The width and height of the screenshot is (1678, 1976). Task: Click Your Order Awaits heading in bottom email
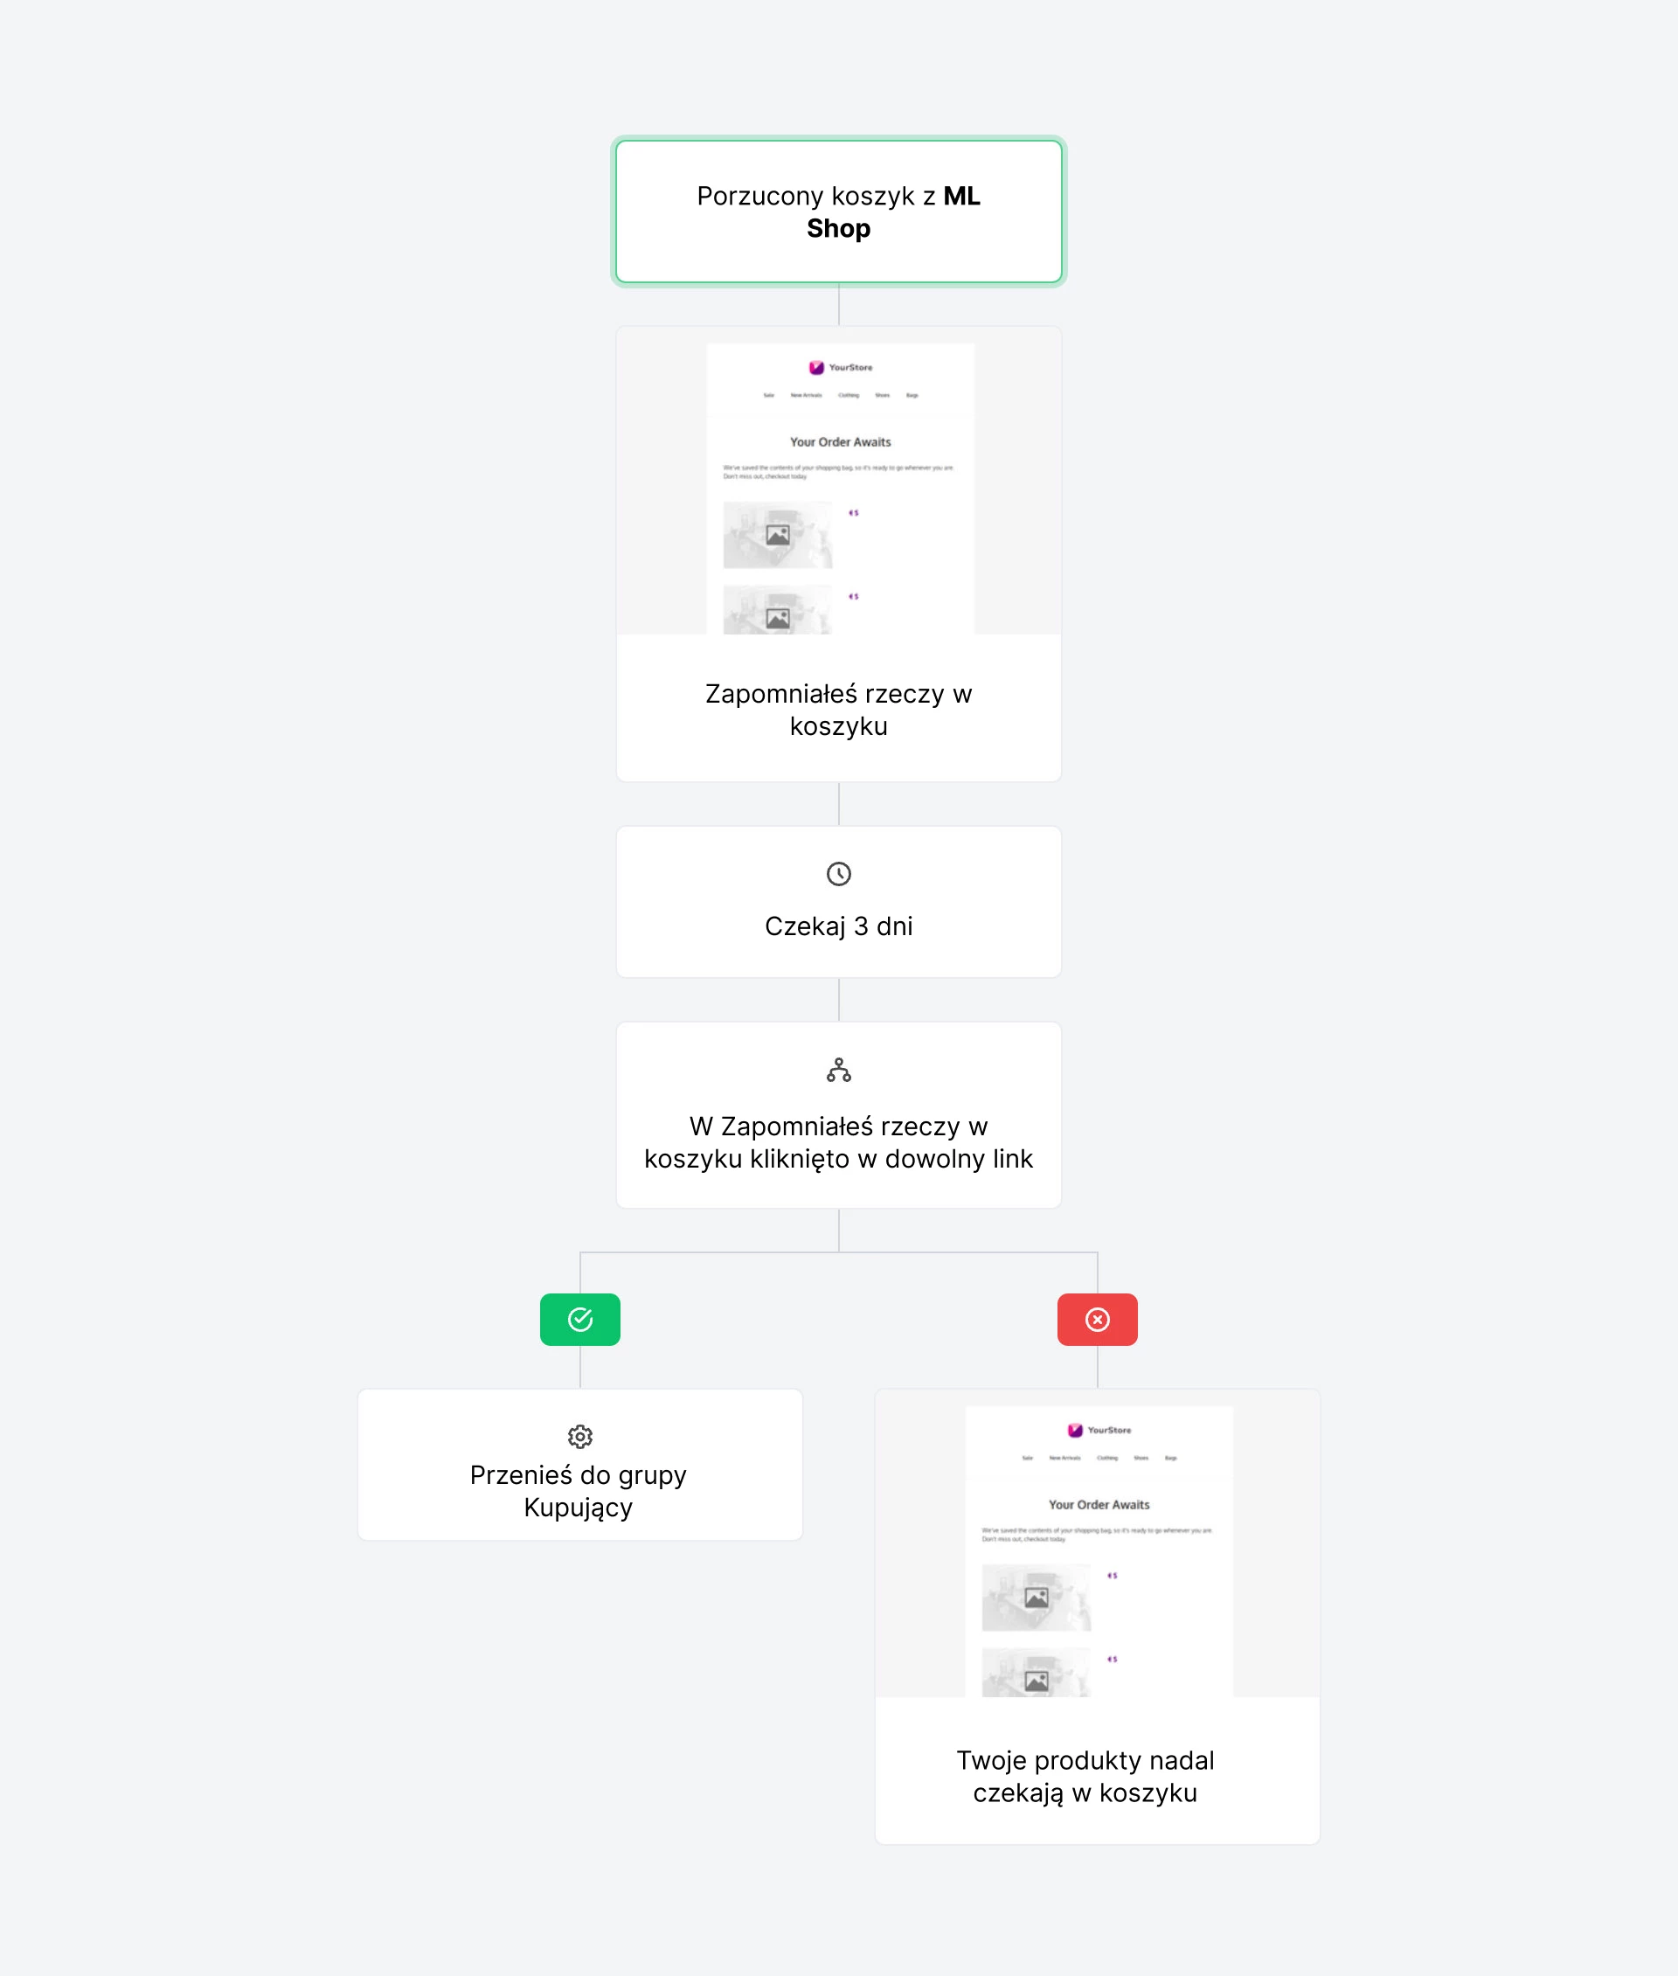pyautogui.click(x=1099, y=1505)
